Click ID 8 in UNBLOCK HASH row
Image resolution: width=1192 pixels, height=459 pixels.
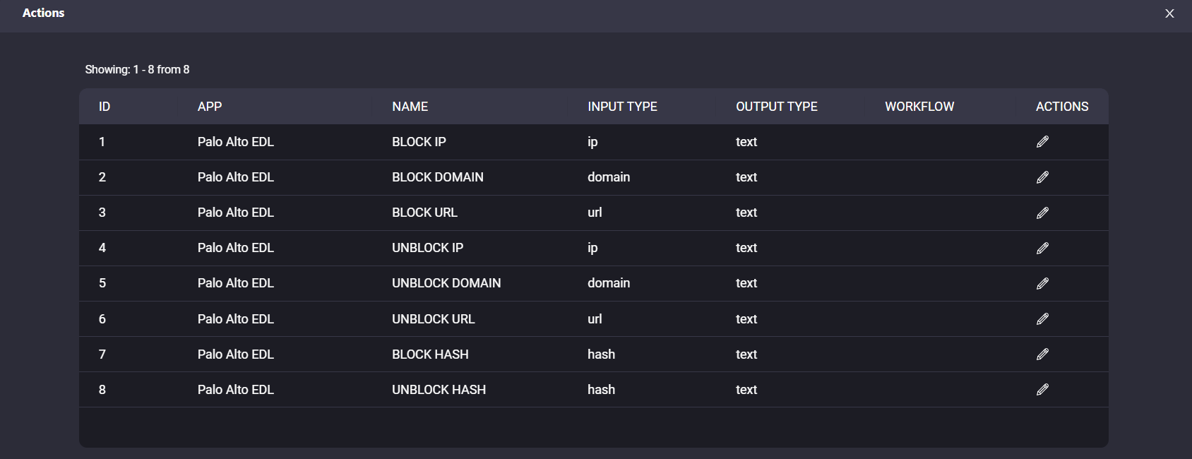pos(102,390)
